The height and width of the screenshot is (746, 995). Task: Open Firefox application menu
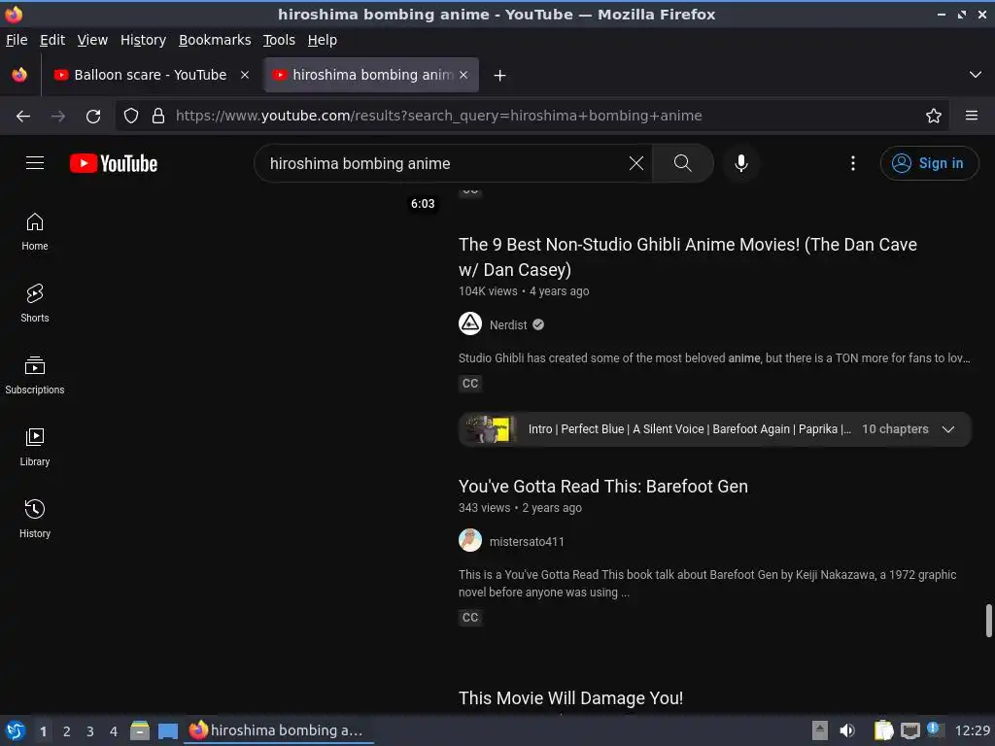(972, 116)
